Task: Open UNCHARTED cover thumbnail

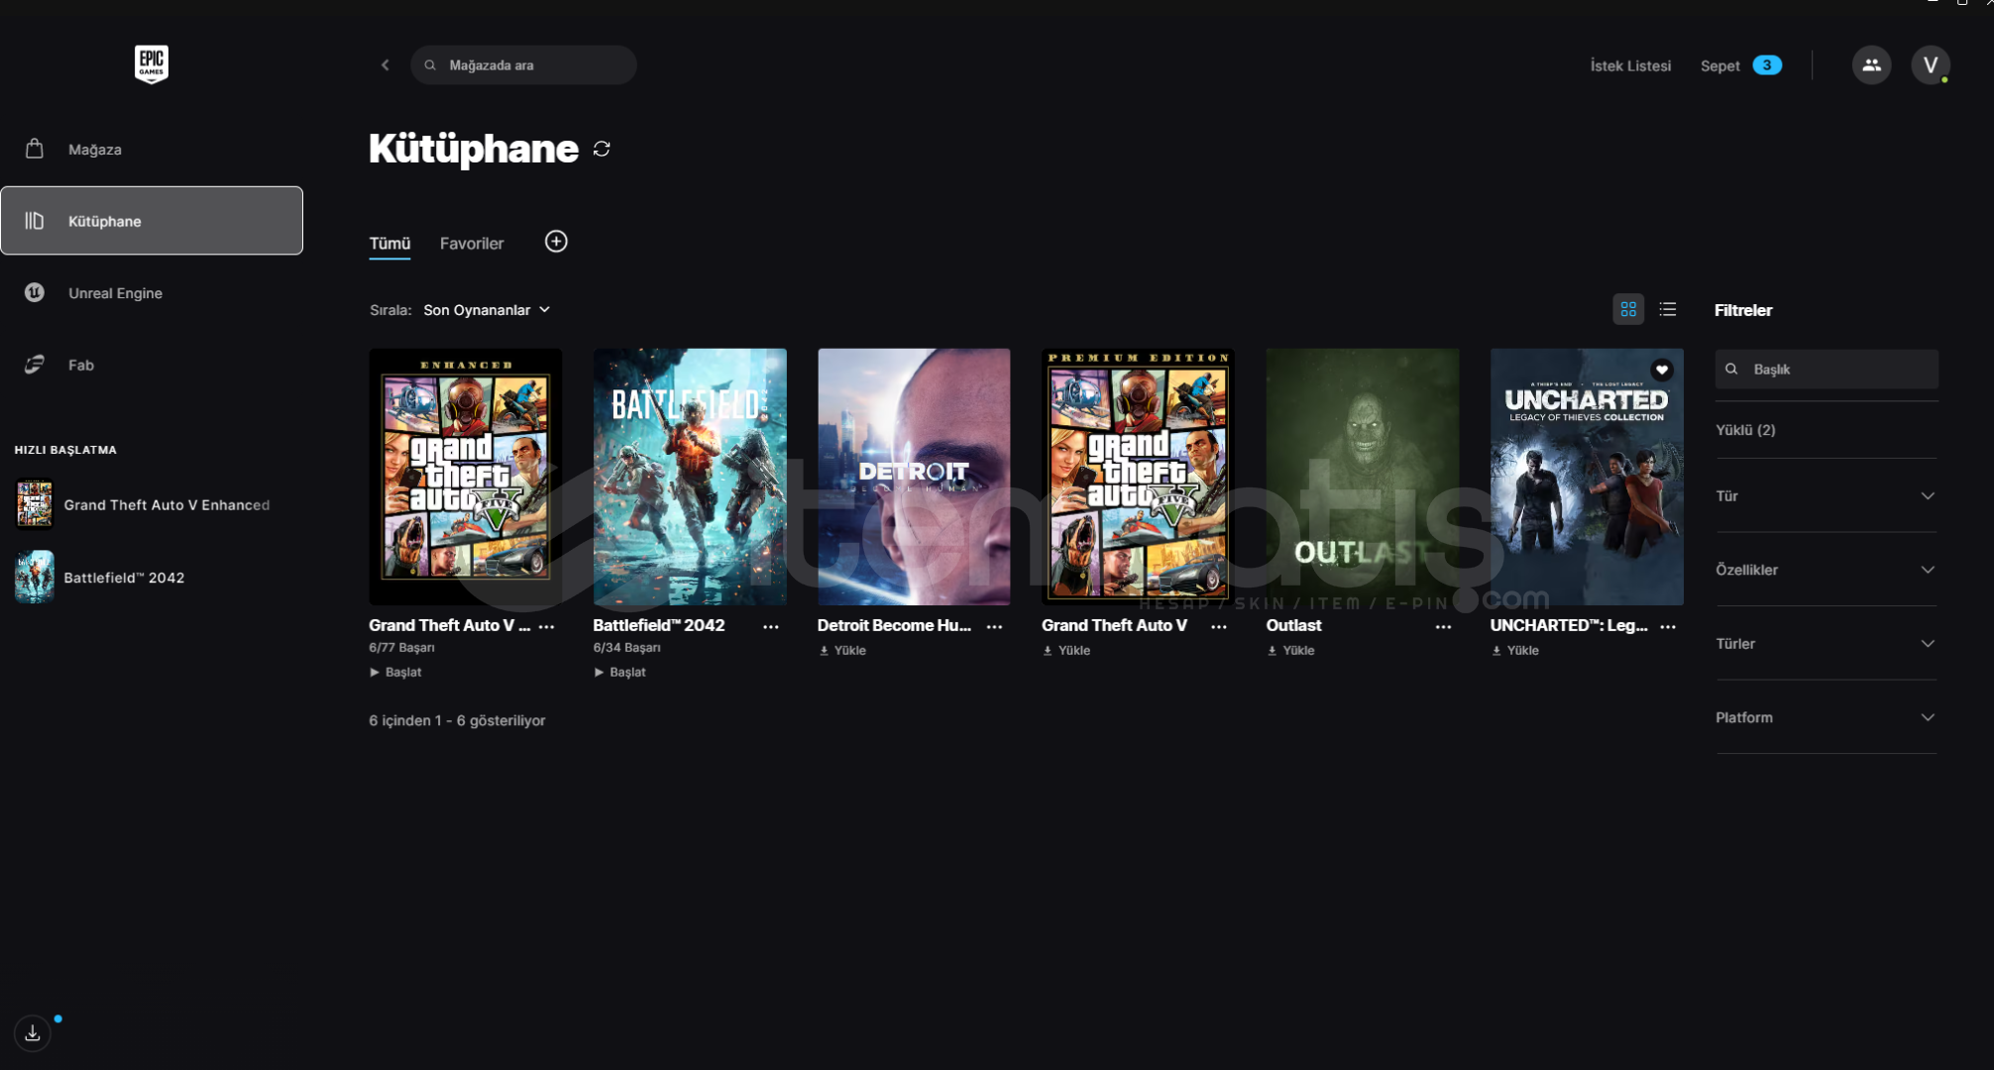Action: point(1587,477)
